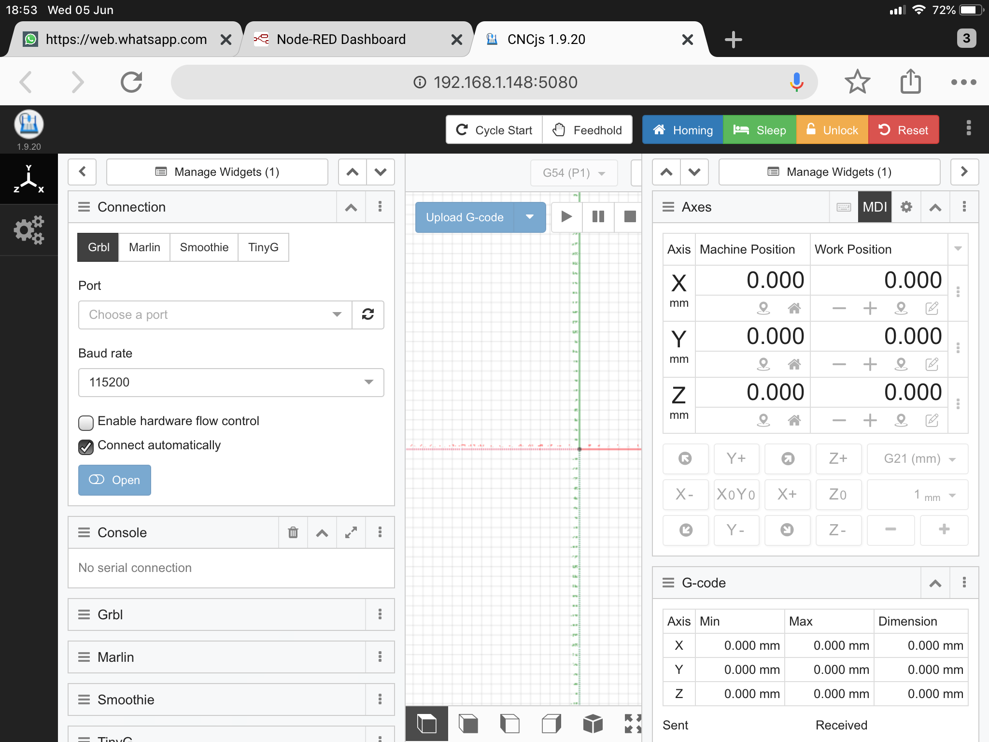Home the X axis machine position

pos(794,308)
